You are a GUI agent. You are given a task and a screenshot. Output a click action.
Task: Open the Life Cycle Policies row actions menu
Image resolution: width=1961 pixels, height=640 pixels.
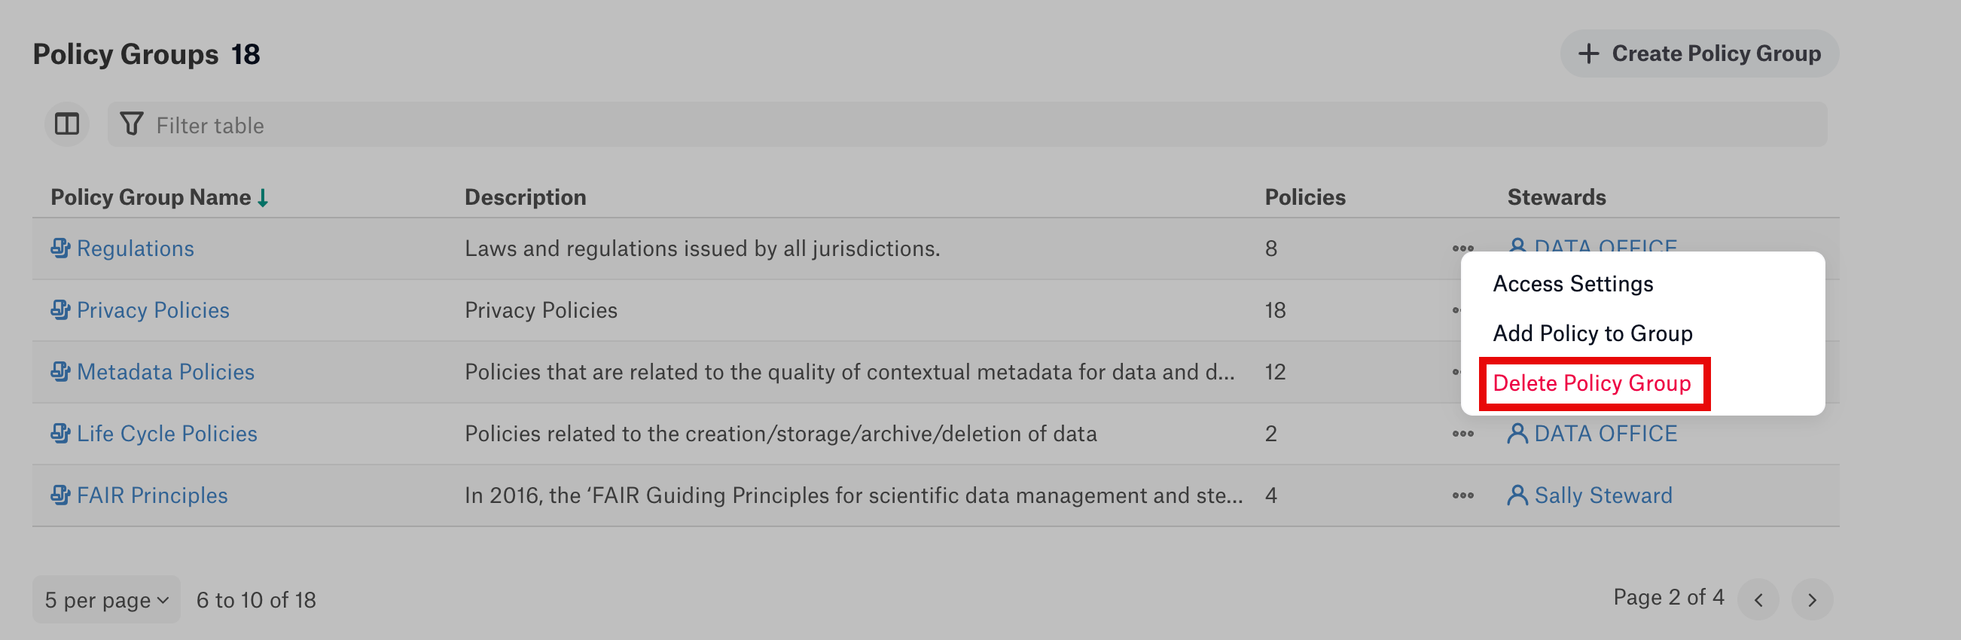1462,434
